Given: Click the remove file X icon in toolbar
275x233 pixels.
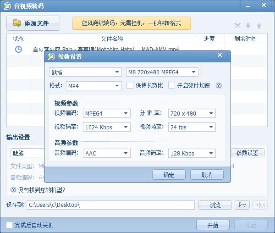Looking at the screenshot, I should [x=237, y=26].
